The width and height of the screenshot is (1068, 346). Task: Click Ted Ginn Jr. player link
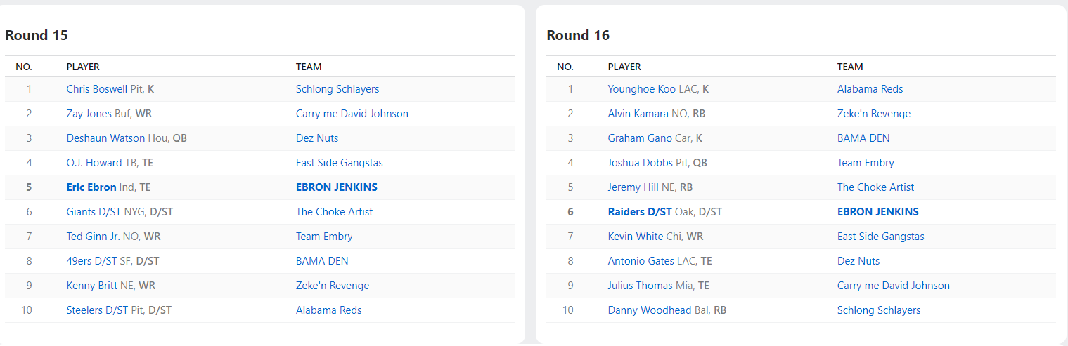[93, 237]
